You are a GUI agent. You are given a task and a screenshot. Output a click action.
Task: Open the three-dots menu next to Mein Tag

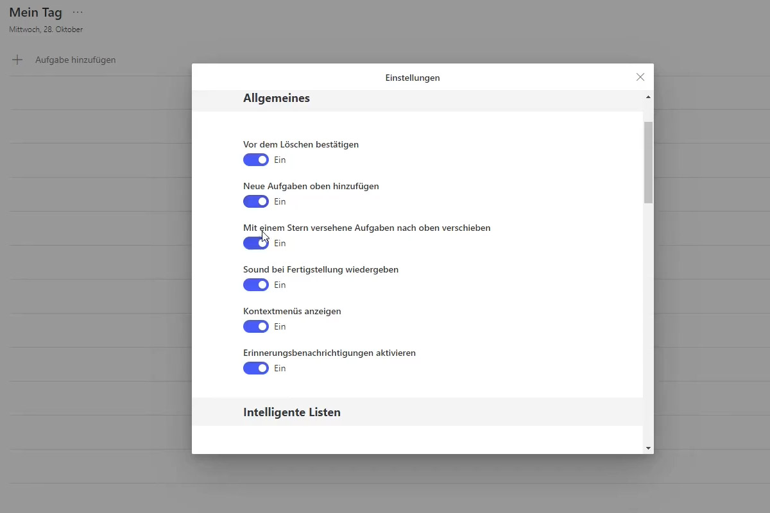click(x=78, y=13)
